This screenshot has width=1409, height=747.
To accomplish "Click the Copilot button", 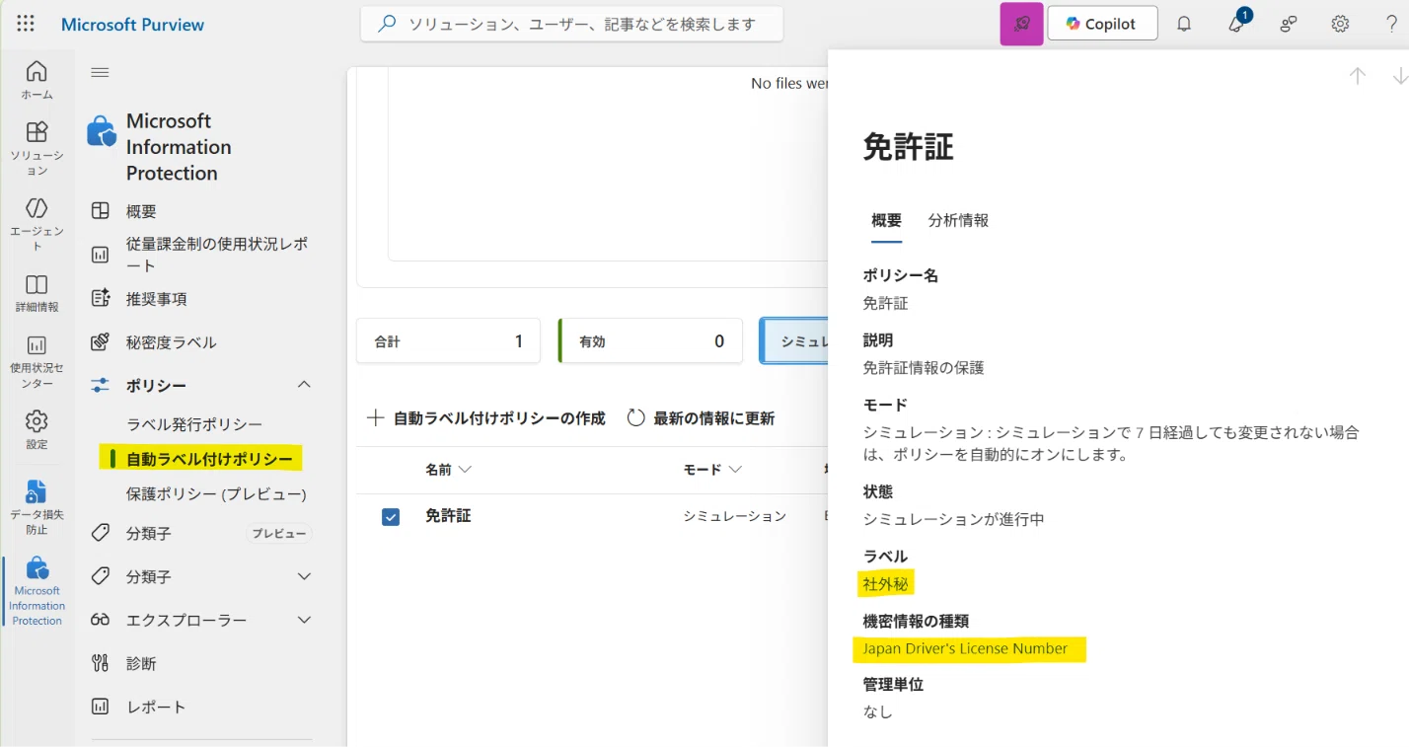I will 1102,24.
